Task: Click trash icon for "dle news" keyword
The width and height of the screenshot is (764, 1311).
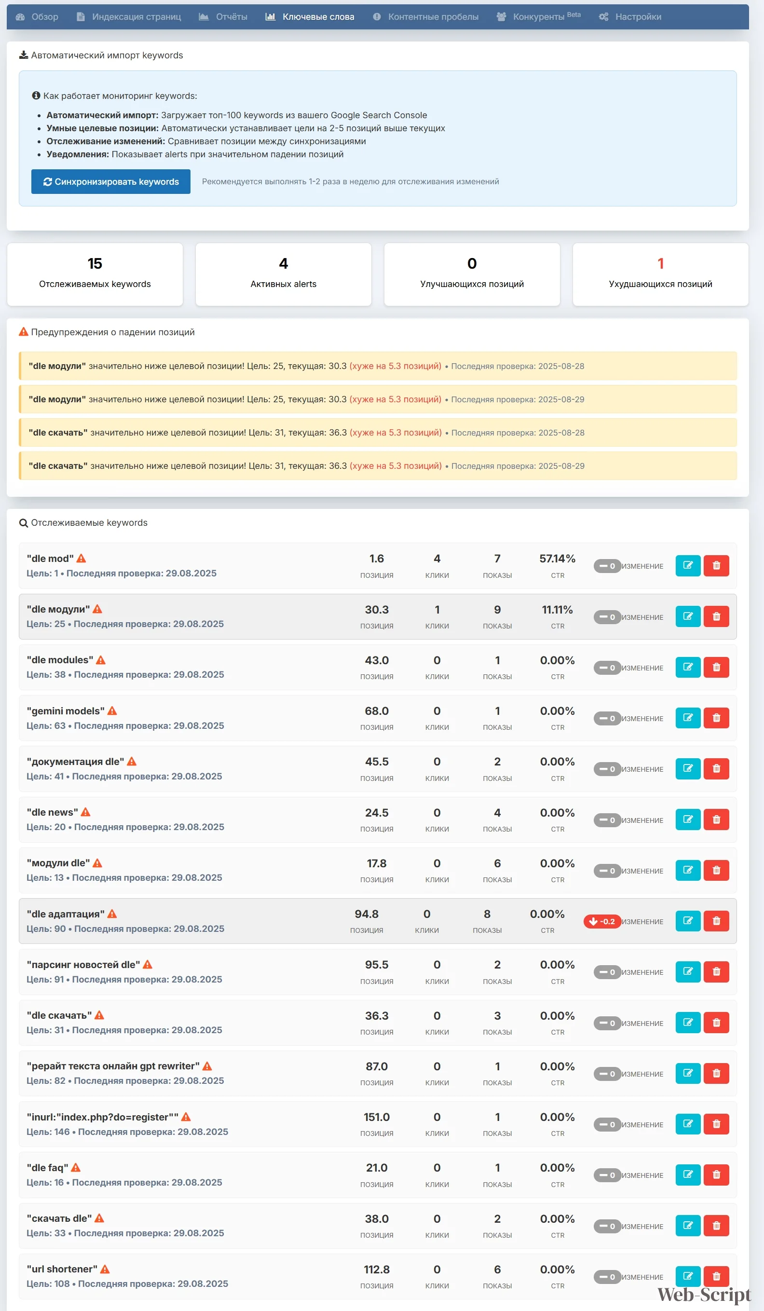Action: click(716, 819)
